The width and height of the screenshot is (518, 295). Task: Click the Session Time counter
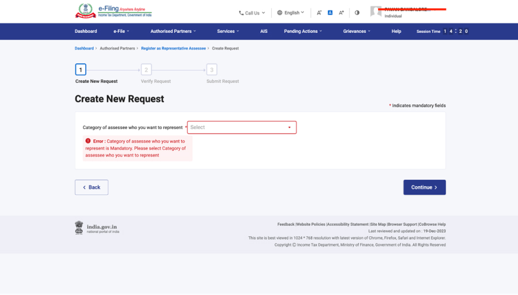pos(443,32)
